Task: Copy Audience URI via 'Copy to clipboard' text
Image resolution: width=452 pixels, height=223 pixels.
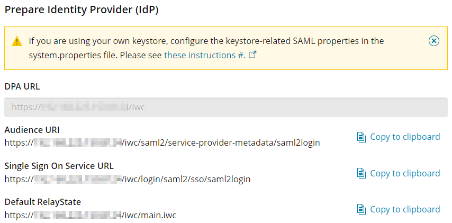Action: 405,137
